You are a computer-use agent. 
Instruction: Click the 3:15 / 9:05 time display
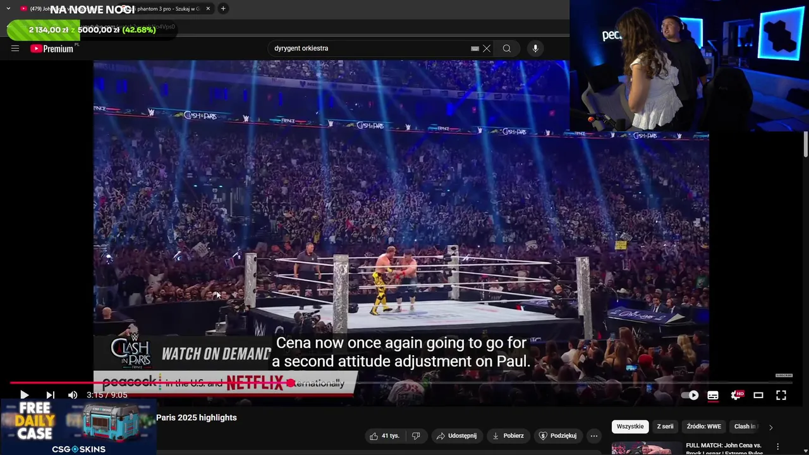(107, 395)
